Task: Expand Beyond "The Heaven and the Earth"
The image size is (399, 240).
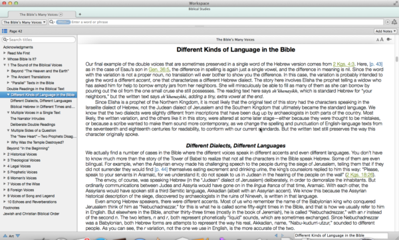Action: (x=8, y=71)
